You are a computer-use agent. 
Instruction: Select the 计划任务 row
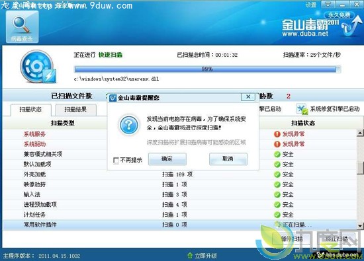(180, 215)
